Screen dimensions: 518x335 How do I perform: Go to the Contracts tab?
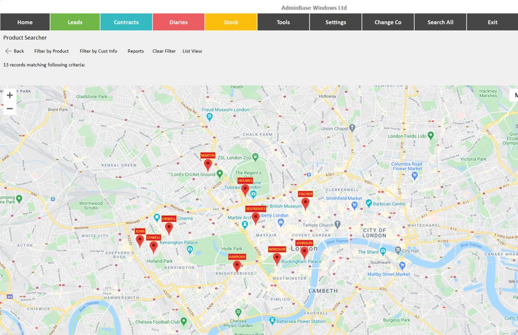tap(126, 22)
